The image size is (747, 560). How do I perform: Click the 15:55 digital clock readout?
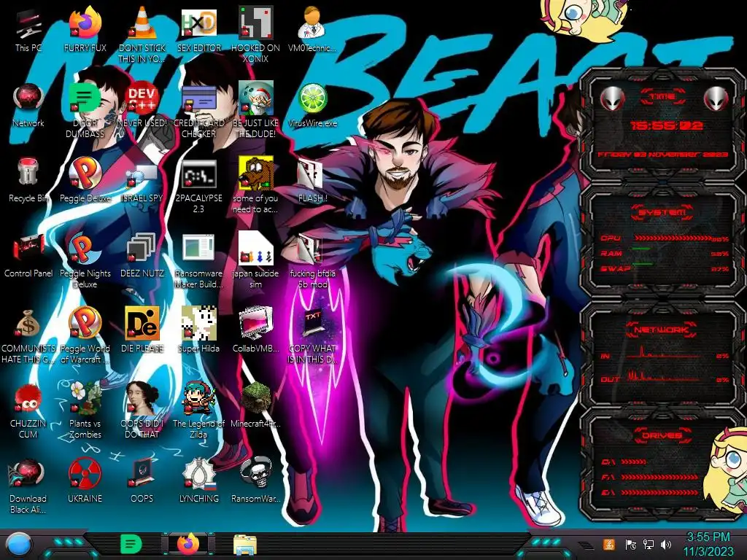point(666,125)
